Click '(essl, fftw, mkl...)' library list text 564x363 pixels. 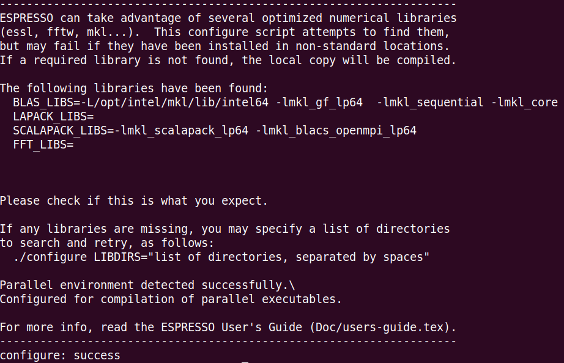click(70, 33)
